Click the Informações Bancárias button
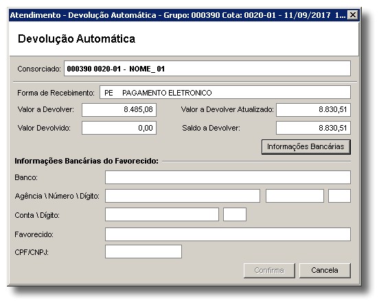 pyautogui.click(x=306, y=147)
